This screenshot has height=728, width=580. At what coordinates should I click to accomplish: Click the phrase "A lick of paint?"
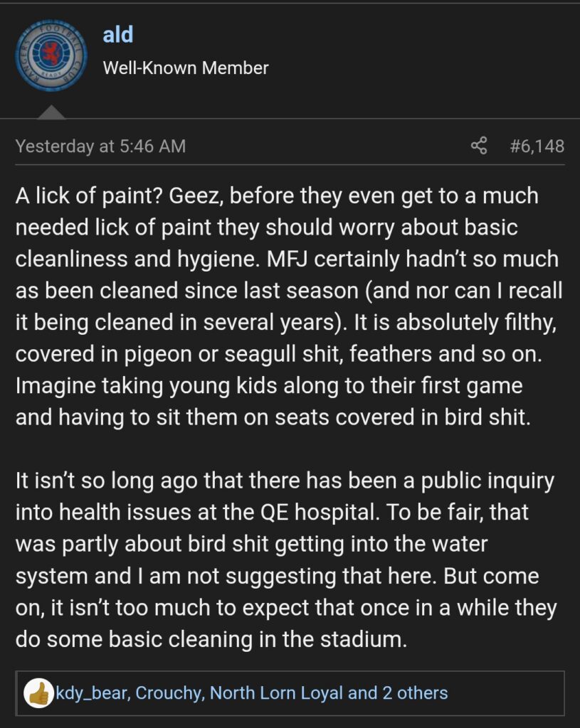pyautogui.click(x=88, y=196)
